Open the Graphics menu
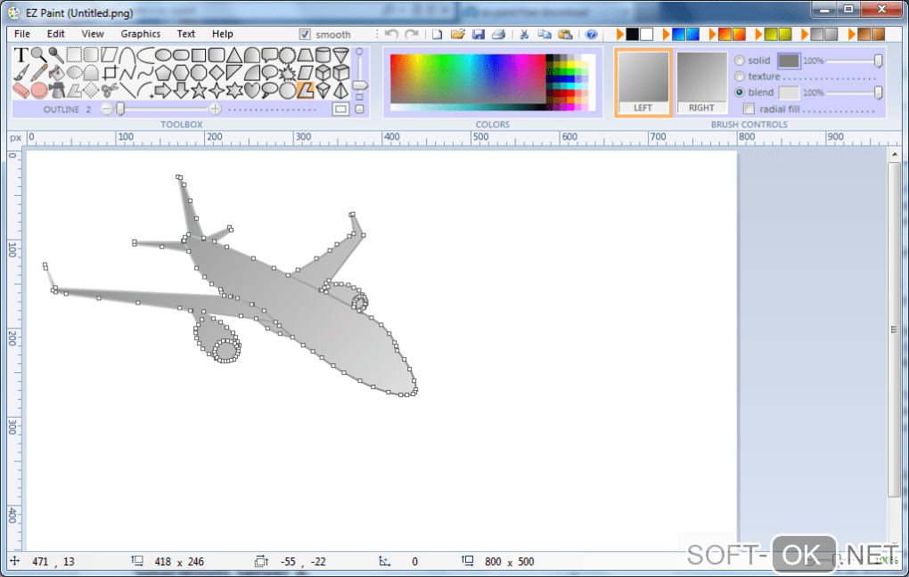Image resolution: width=909 pixels, height=577 pixels. click(140, 34)
